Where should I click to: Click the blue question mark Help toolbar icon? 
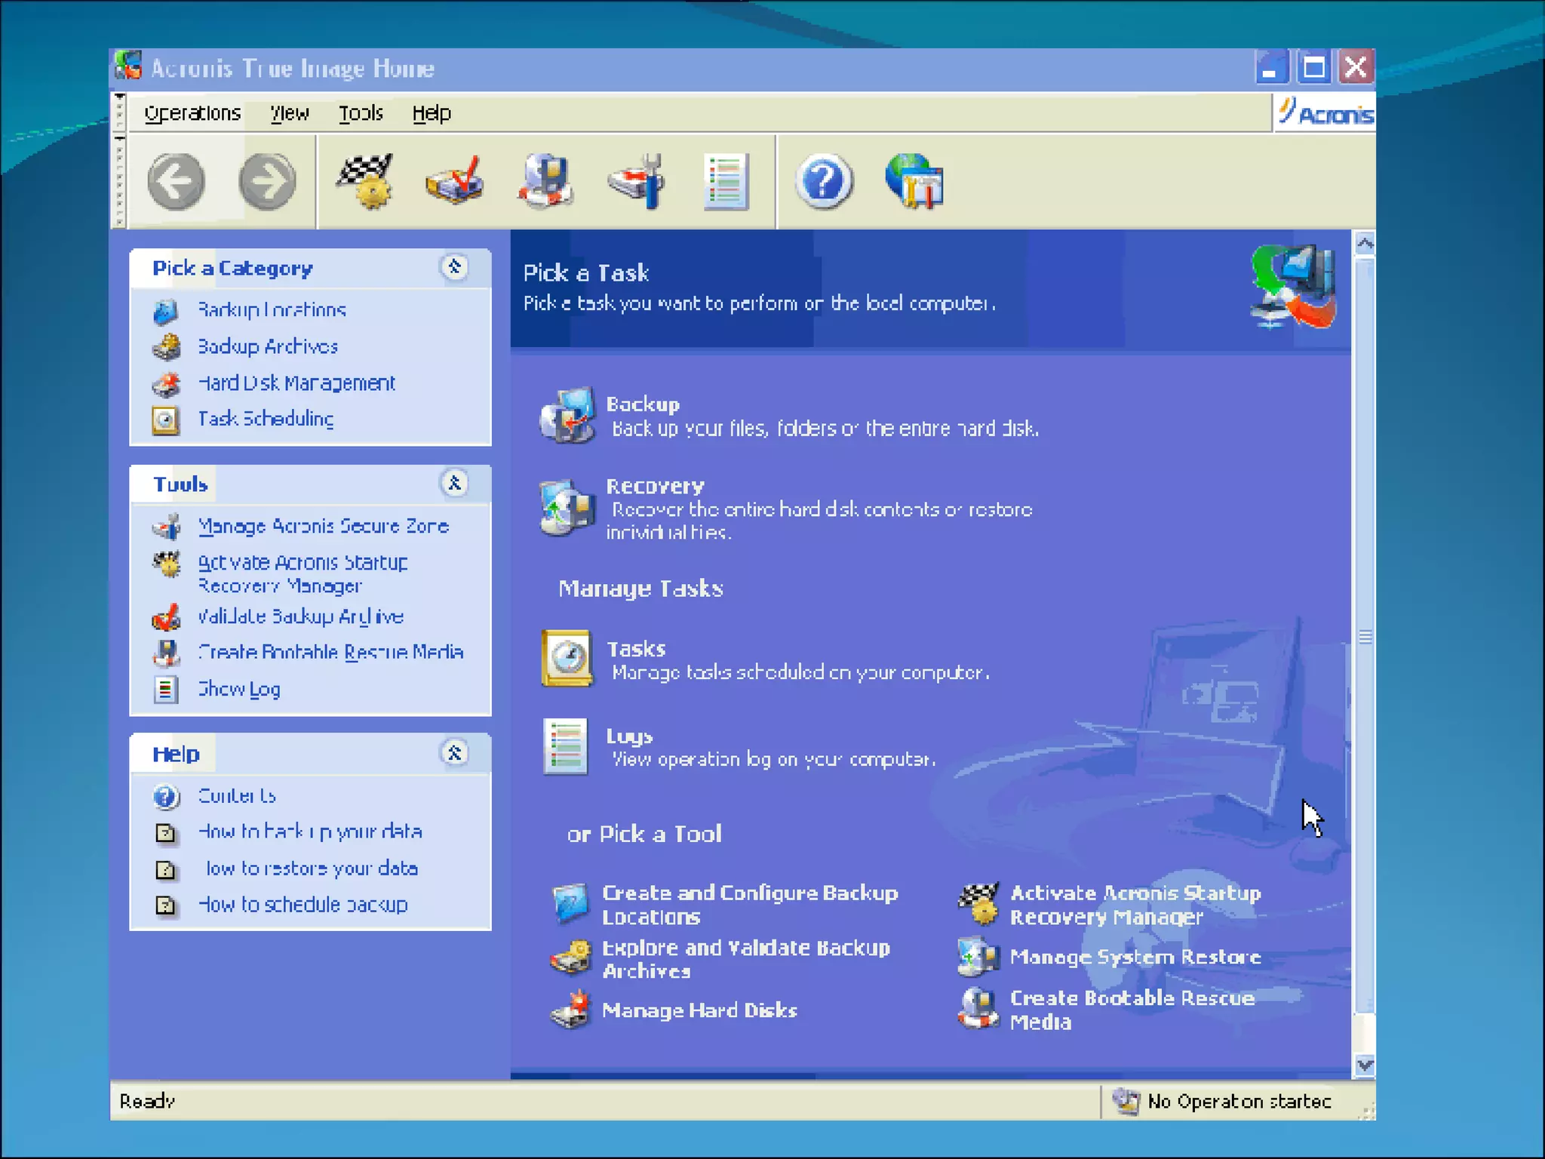(x=823, y=181)
